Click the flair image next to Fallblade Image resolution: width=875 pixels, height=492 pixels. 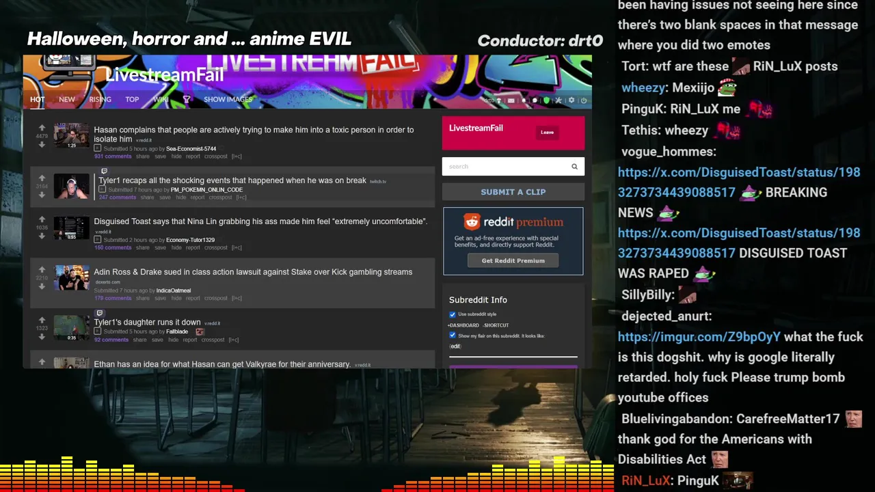click(200, 331)
